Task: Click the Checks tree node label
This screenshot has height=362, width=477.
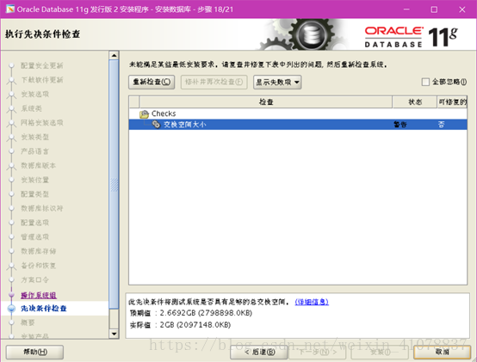Action: tap(164, 114)
